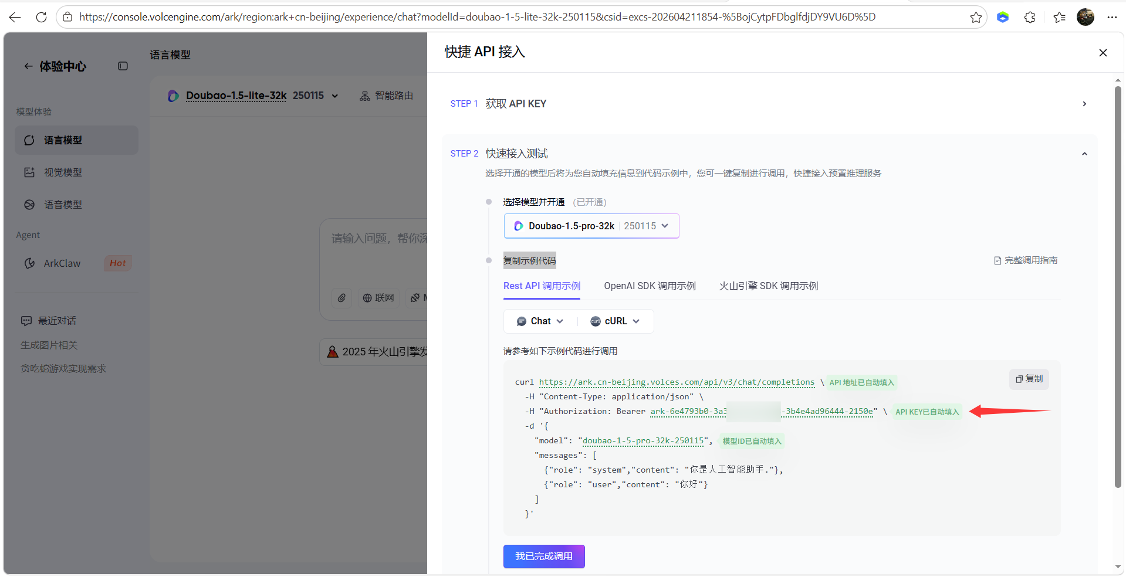The height and width of the screenshot is (577, 1126).
Task: Collapse the sidebar with the panel icon
Action: pos(123,66)
